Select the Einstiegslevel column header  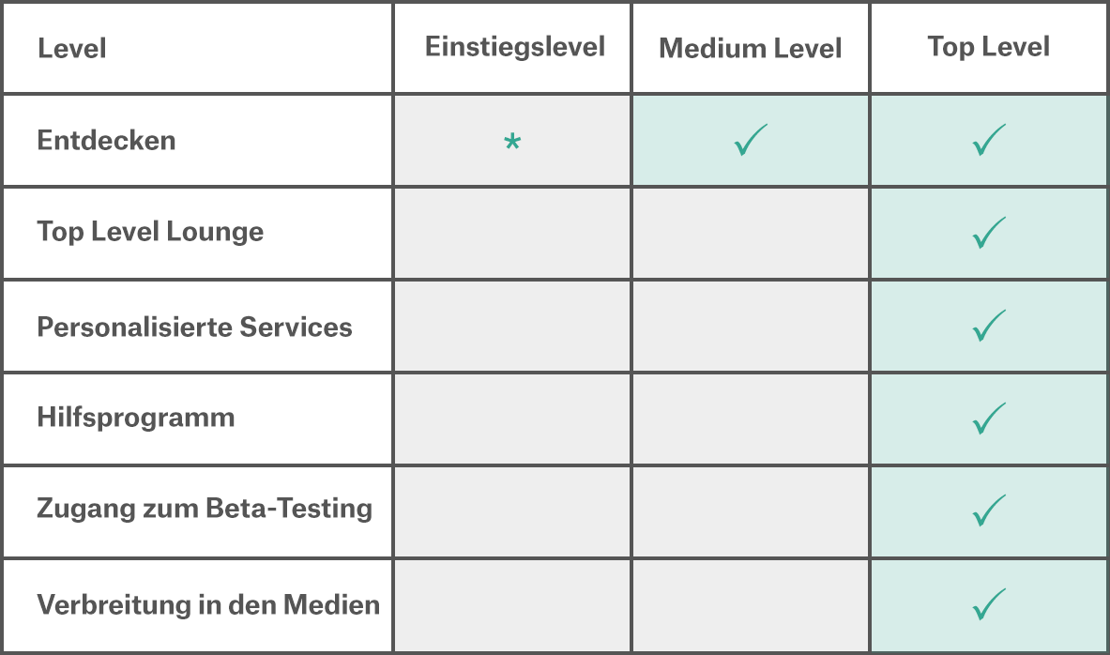515,48
